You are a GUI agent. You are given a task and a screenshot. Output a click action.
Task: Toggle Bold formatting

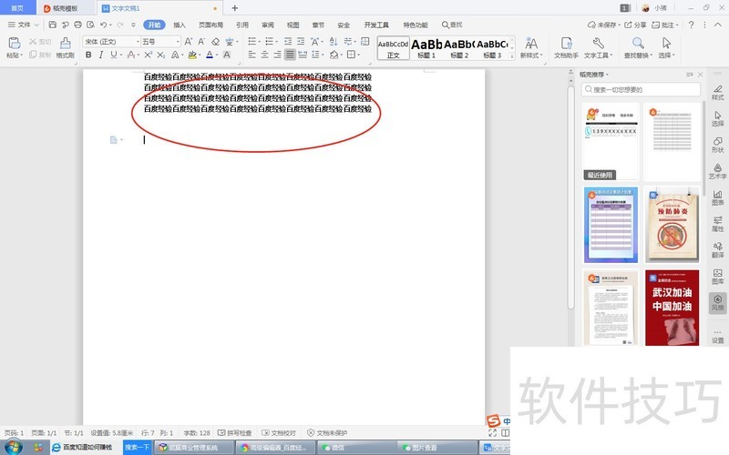(88, 55)
